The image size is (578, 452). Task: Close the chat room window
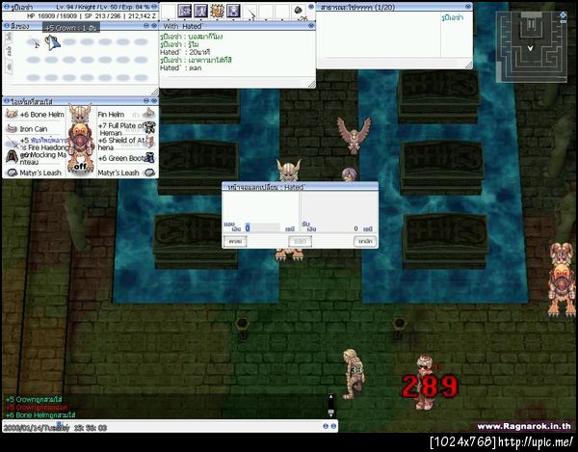coord(468,7)
